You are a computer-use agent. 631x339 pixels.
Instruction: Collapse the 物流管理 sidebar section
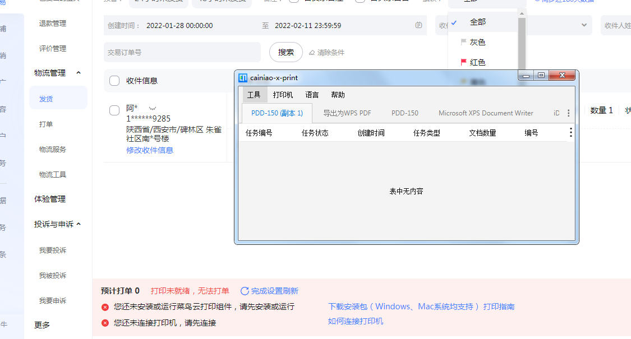(x=79, y=73)
